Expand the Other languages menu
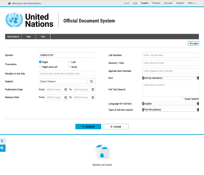 (x=191, y=3)
